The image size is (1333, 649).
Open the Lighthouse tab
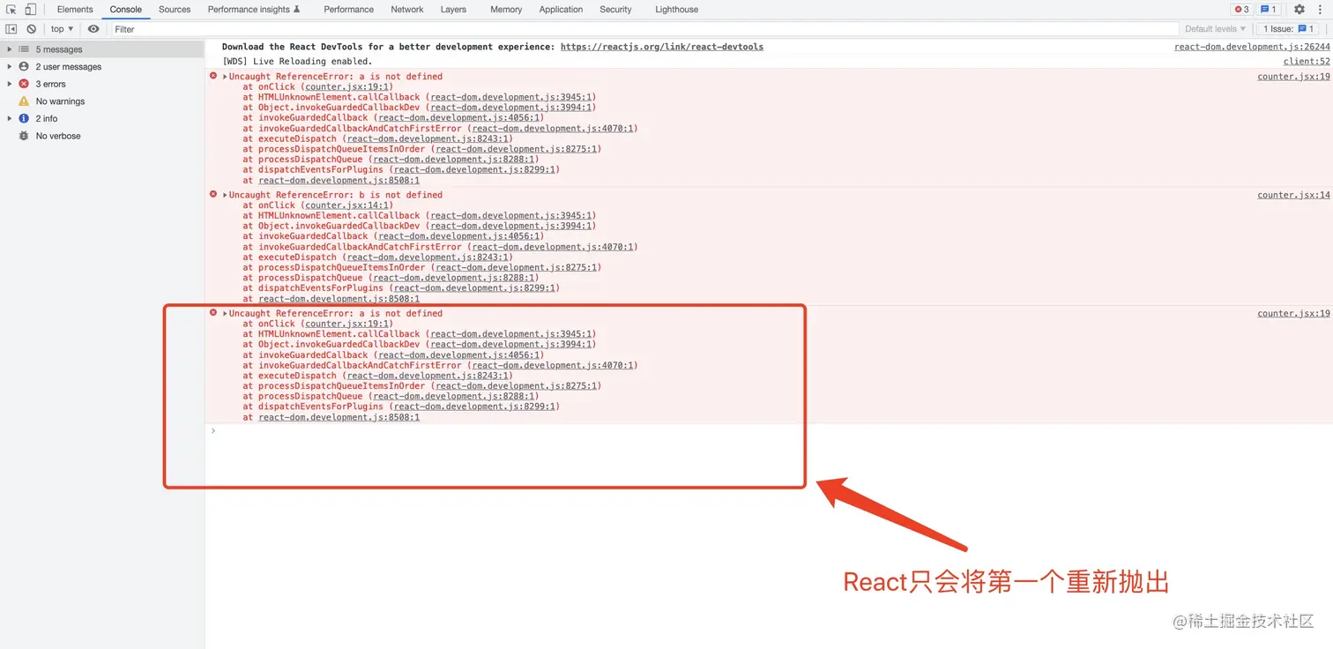pyautogui.click(x=676, y=9)
